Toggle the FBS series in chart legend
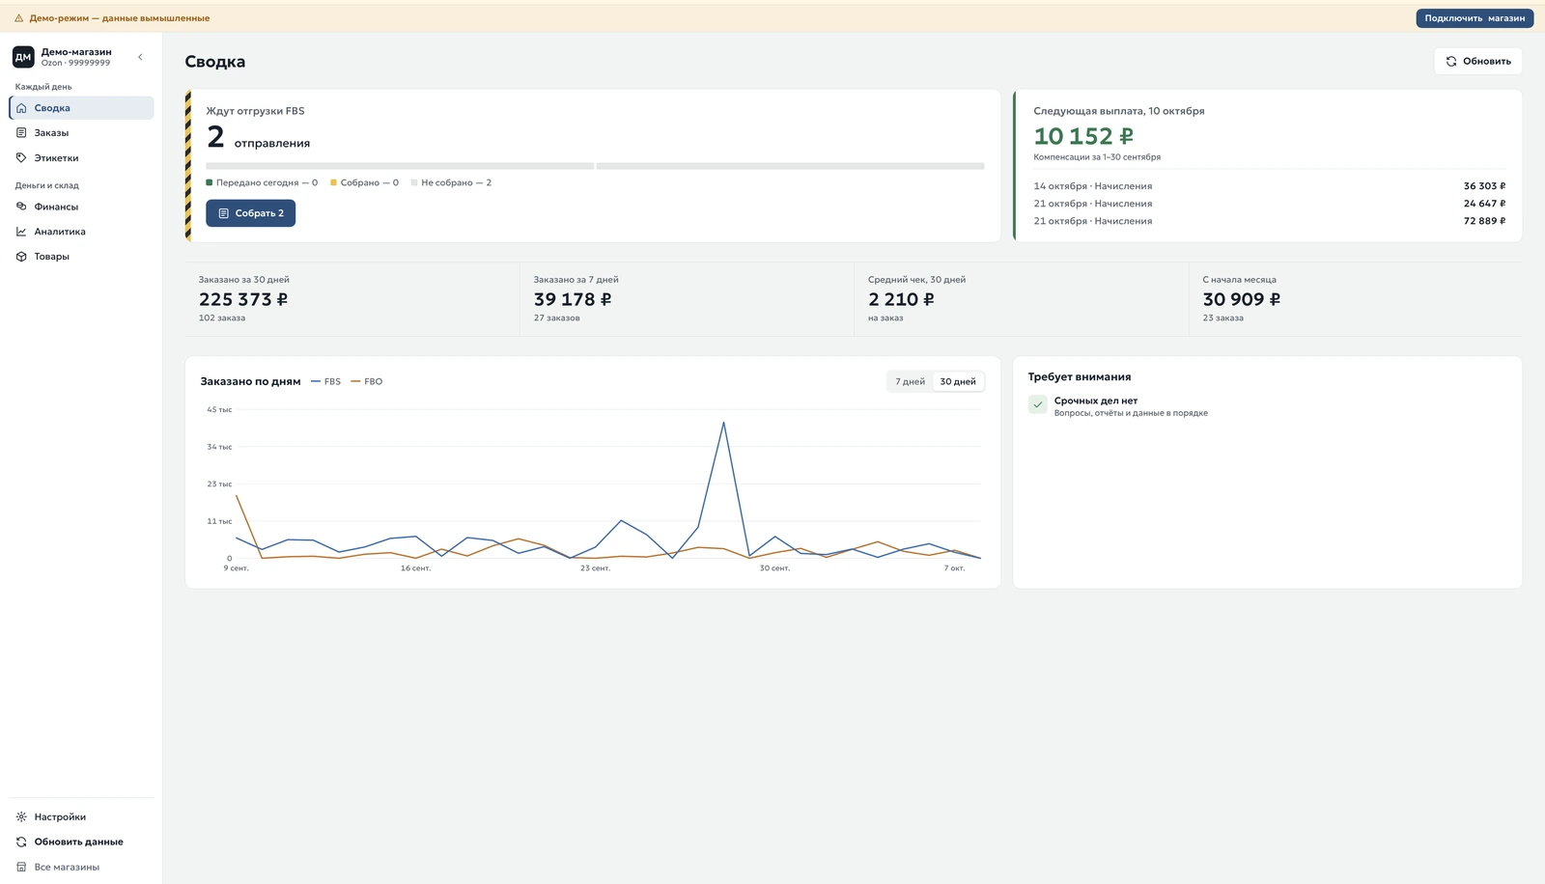Image resolution: width=1545 pixels, height=884 pixels. coord(326,382)
